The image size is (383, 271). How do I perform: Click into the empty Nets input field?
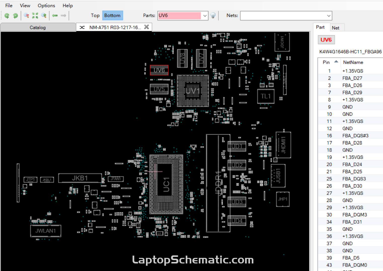(283, 16)
